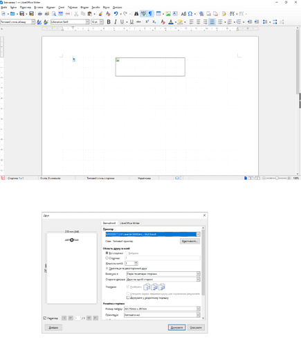Open Find and Replace binoculars icon
Image resolution: width=301 pixels, height=346 pixels.
coord(136,14)
